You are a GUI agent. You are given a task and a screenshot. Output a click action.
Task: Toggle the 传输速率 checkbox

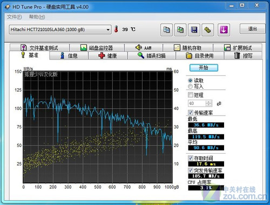(x=190, y=113)
